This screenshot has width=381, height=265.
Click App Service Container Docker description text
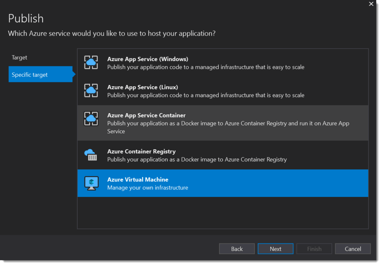(228, 127)
